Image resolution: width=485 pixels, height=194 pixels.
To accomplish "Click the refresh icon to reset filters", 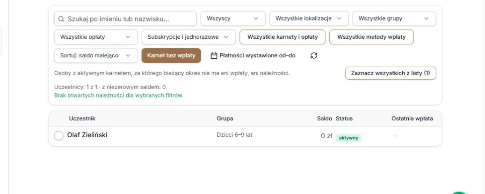I will [x=314, y=55].
